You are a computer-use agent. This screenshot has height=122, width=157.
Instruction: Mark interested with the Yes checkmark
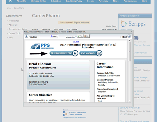[80, 36]
